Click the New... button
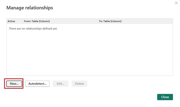This screenshot has width=180, height=107. point(14,84)
